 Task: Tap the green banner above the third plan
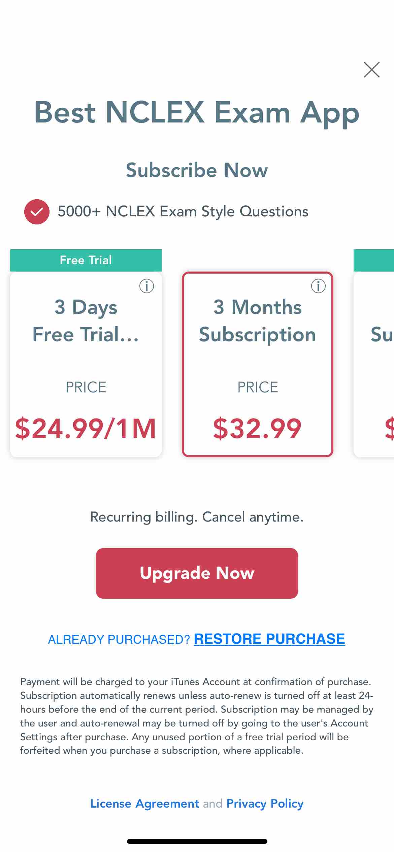point(374,260)
